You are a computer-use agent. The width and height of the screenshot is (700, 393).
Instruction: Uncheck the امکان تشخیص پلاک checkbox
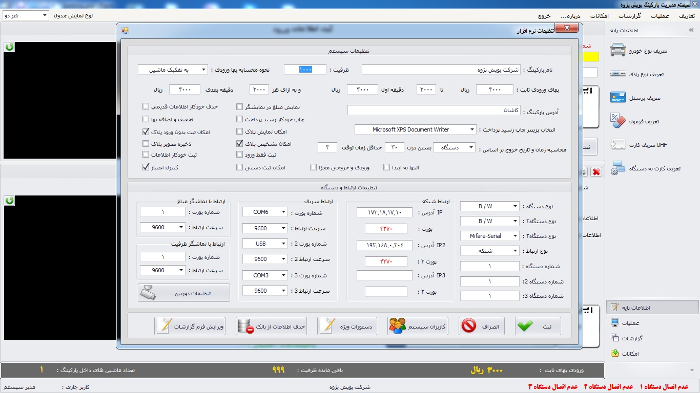tap(239, 144)
